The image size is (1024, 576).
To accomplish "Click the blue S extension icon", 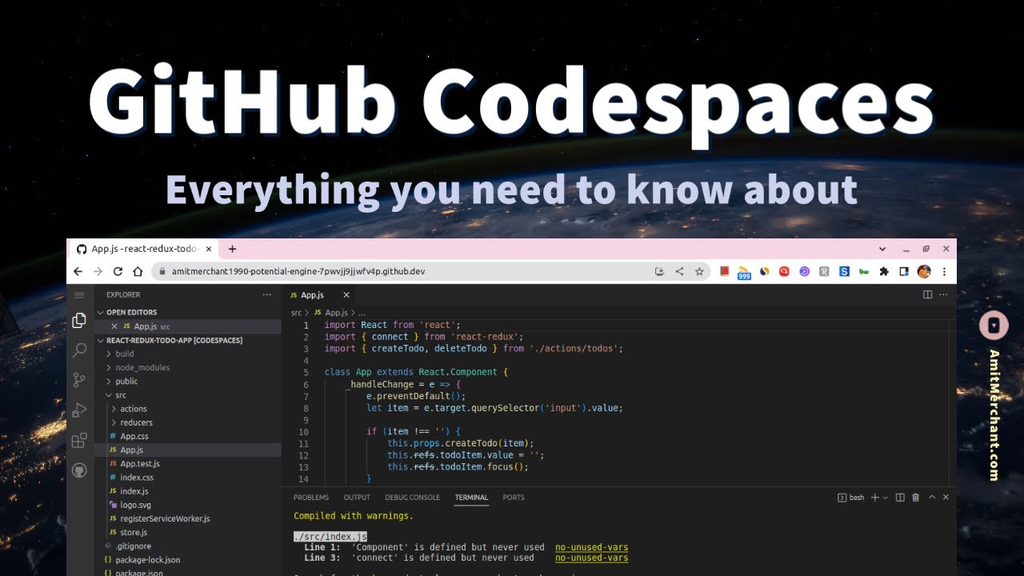I will click(844, 271).
